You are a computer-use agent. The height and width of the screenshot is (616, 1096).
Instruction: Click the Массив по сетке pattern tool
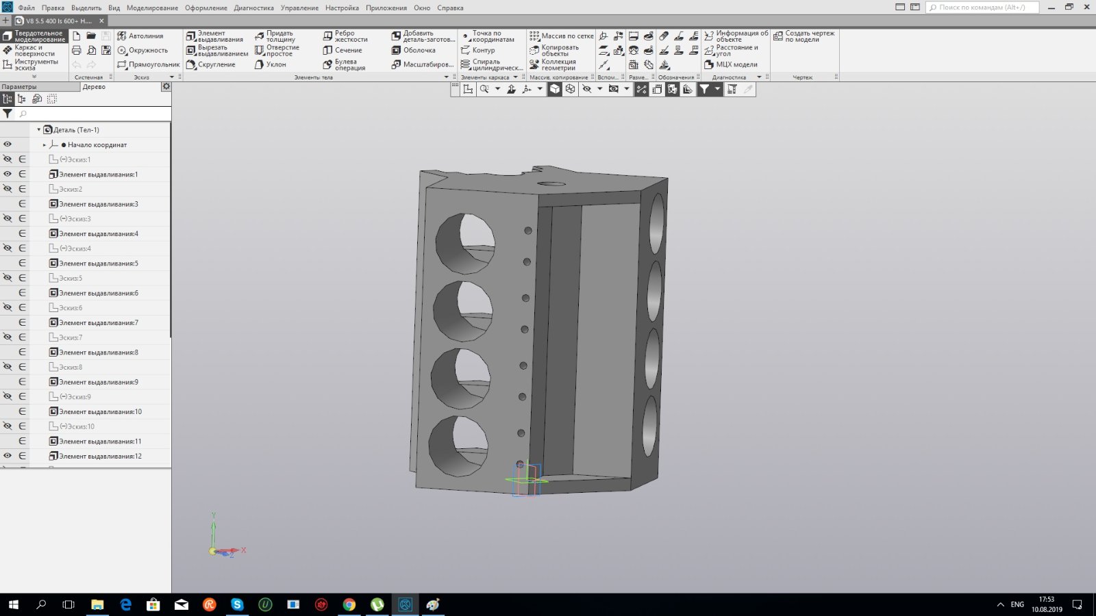(x=561, y=36)
